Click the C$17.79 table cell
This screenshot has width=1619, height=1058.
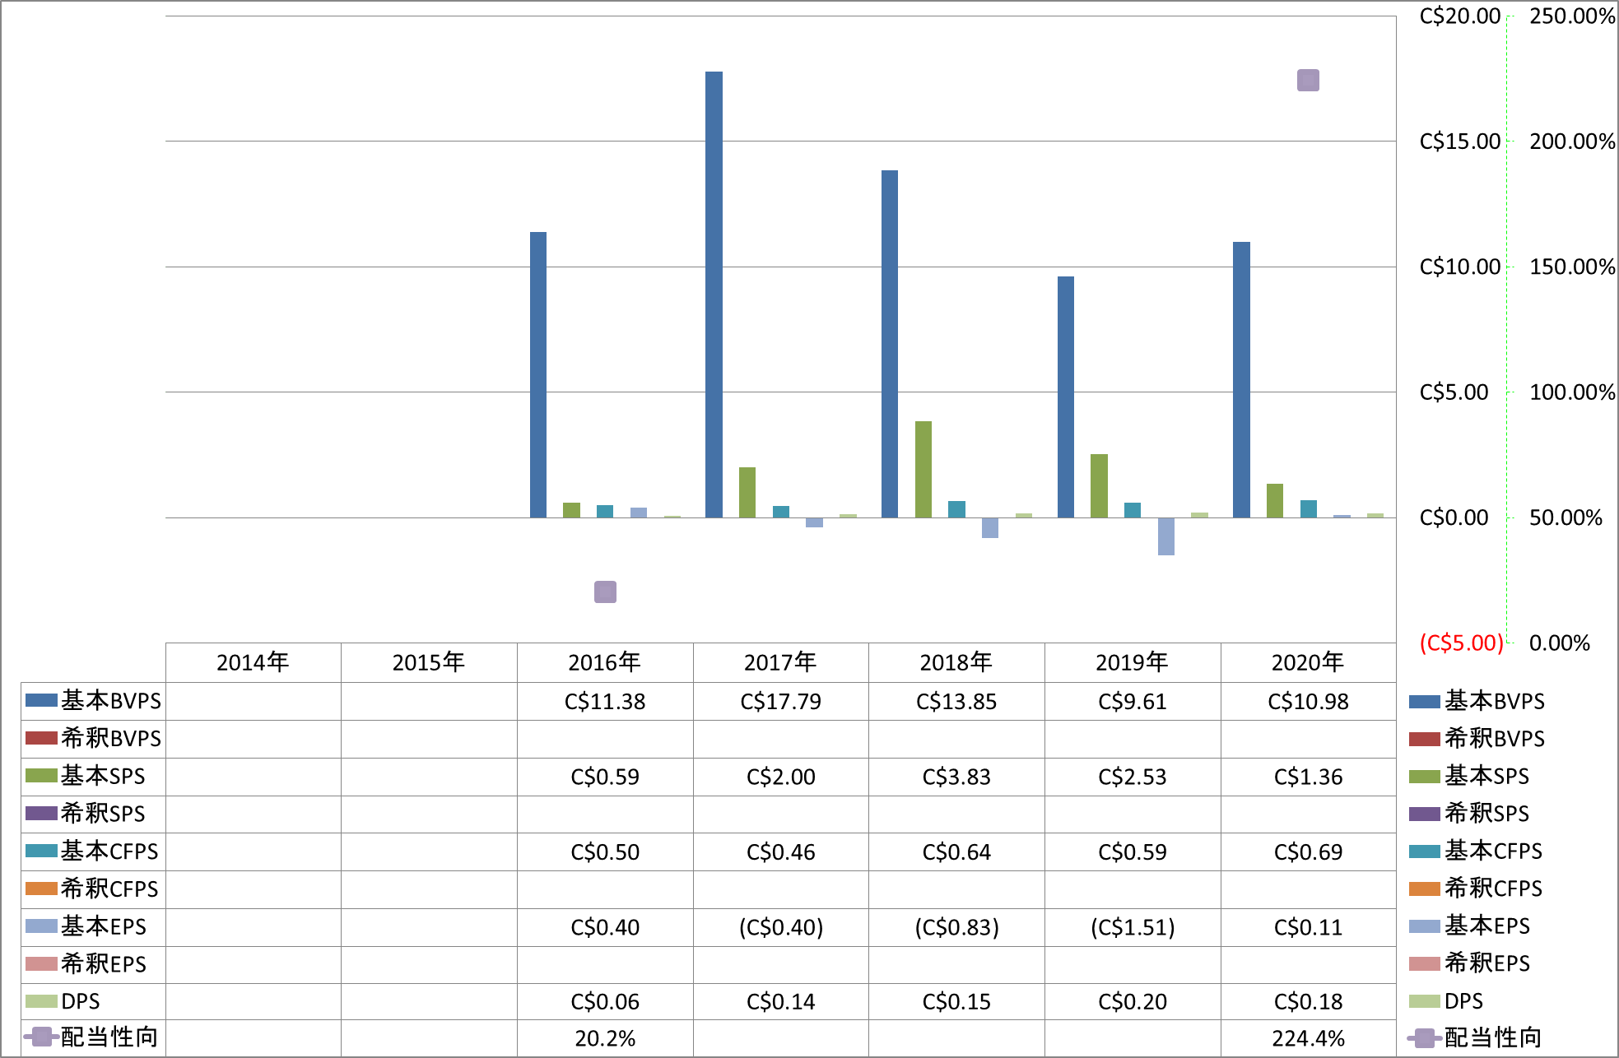coord(780,702)
